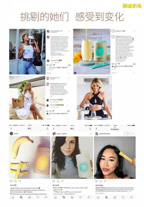Open the camera icon under the venus__market post
This screenshot has width=144, height=207.
coord(72,197)
